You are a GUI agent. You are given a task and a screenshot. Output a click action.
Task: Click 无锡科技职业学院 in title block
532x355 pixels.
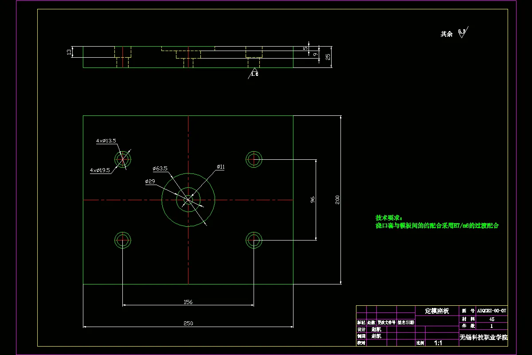484,337
